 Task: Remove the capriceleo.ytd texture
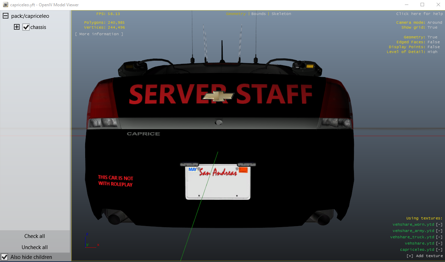pyautogui.click(x=439, y=250)
